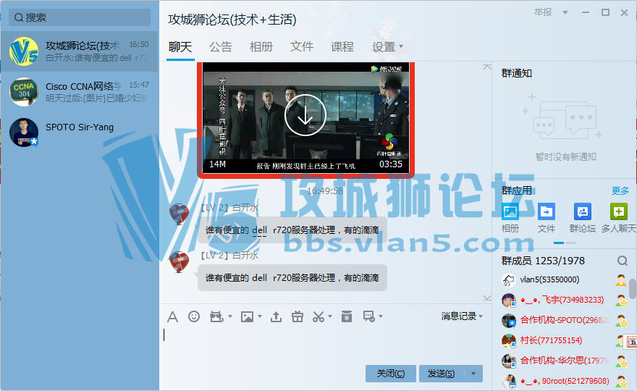Click the 举报 report link
637x391 pixels.
(x=543, y=12)
